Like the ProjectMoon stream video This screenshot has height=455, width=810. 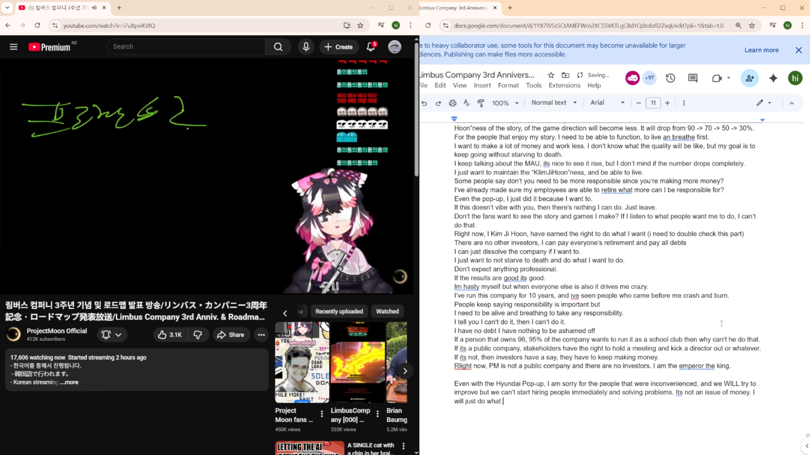(169, 335)
